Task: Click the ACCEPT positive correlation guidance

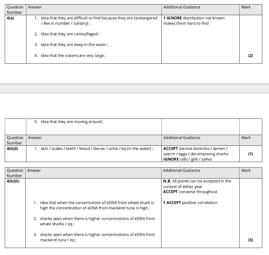Action: coord(190,203)
